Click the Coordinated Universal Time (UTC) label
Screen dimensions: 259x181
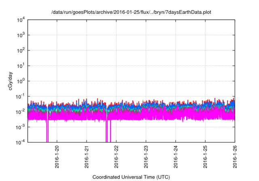pos(131,177)
